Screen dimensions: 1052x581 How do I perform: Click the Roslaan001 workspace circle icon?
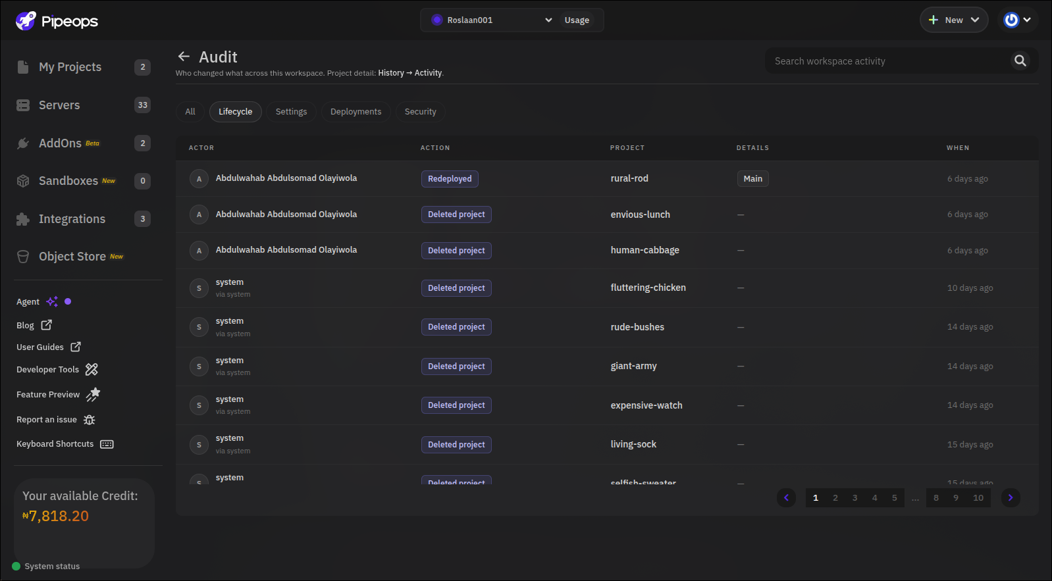click(437, 20)
